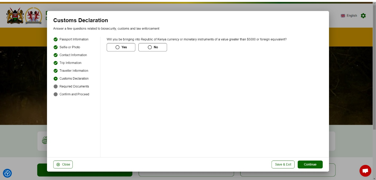Click the blue cookie preferences icon
The image size is (376, 180).
tap(7, 173)
